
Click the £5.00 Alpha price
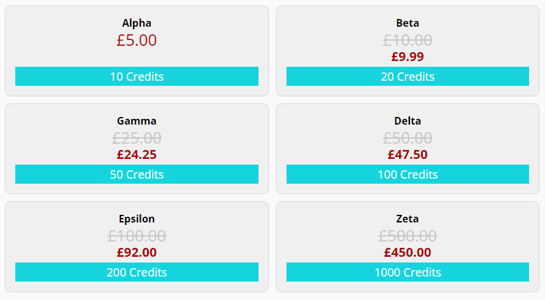137,40
